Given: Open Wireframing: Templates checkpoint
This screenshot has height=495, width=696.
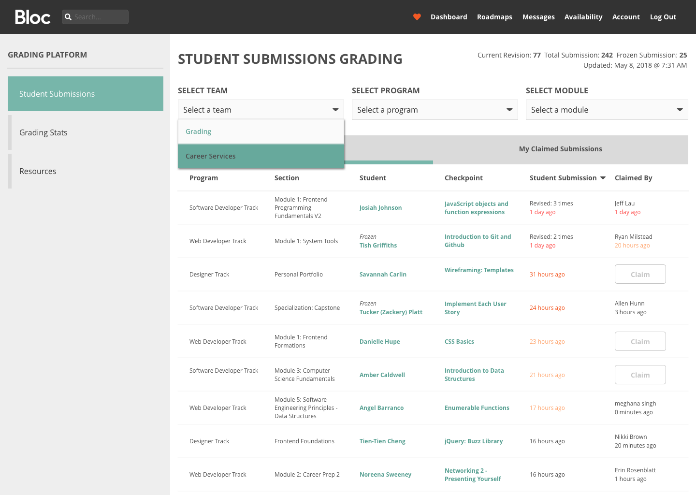Looking at the screenshot, I should point(479,270).
